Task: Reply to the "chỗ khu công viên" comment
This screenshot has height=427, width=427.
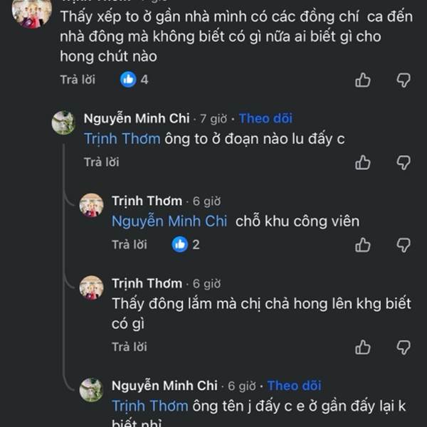Action: click(x=130, y=245)
